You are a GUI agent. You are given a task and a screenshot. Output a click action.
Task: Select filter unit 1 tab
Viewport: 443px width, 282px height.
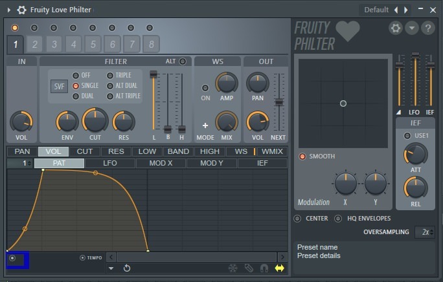[x=16, y=44]
